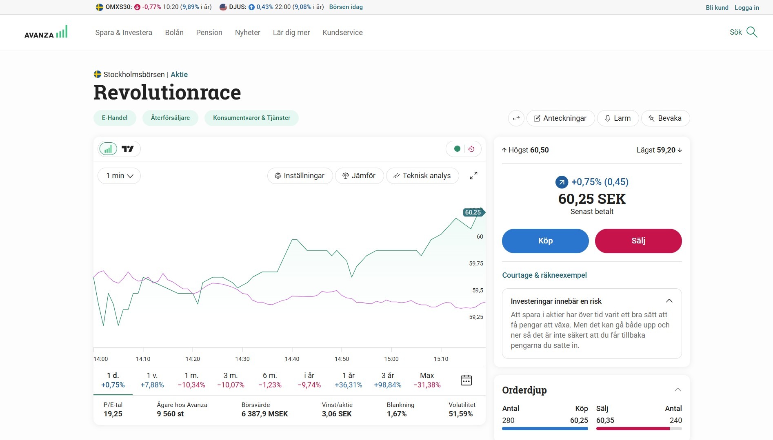This screenshot has width=773, height=440.
Task: Open Teknisk analys
Action: point(422,176)
